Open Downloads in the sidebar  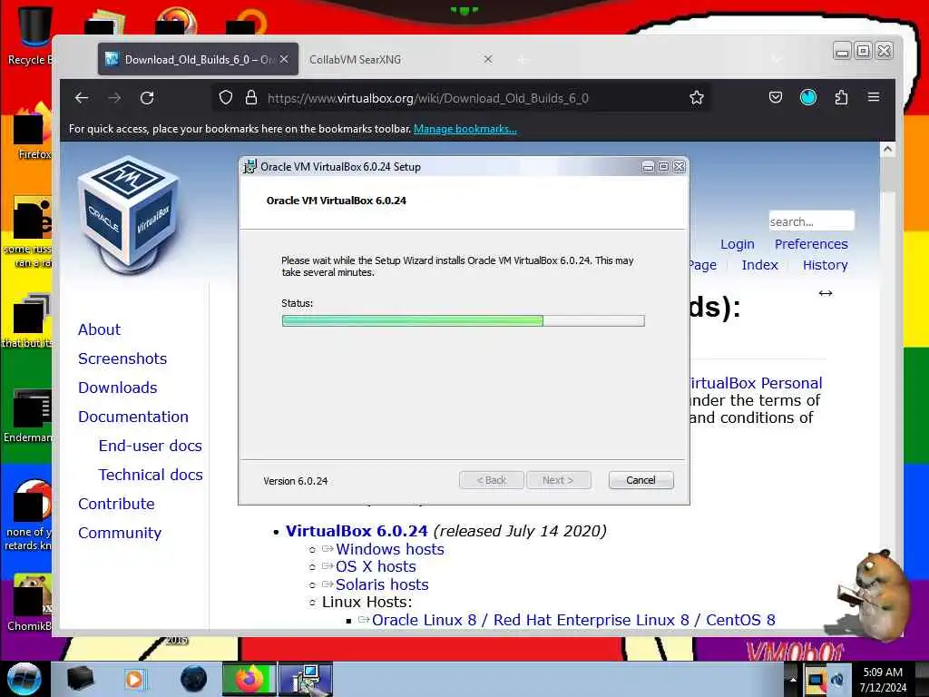118,388
